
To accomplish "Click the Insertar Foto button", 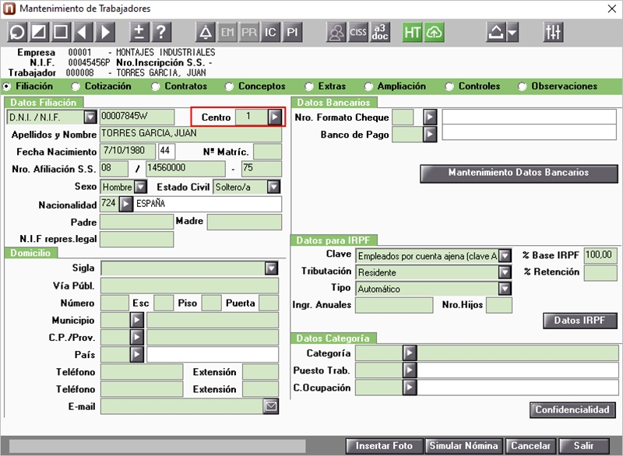I will pyautogui.click(x=384, y=446).
